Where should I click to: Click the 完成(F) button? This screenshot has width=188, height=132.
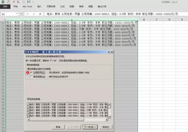pos(106,127)
